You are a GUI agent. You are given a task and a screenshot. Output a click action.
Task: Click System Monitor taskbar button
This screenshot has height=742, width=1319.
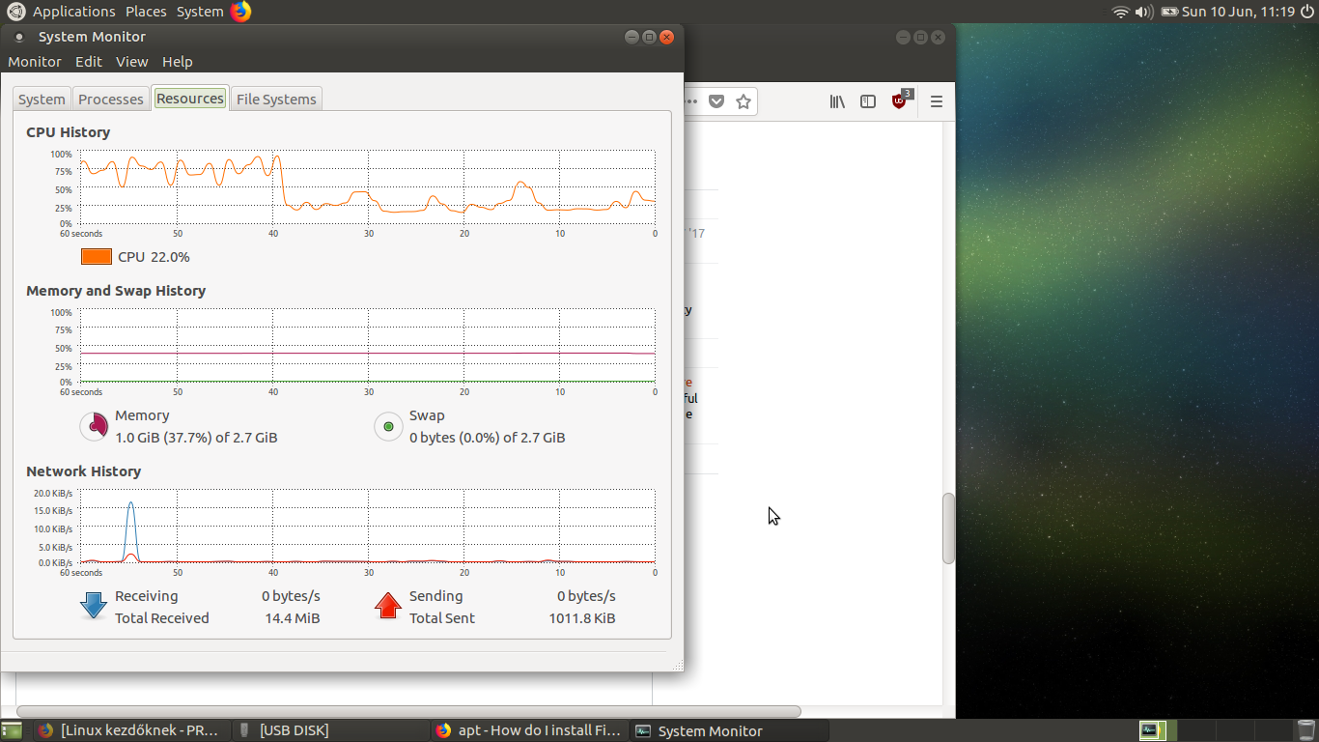728,730
